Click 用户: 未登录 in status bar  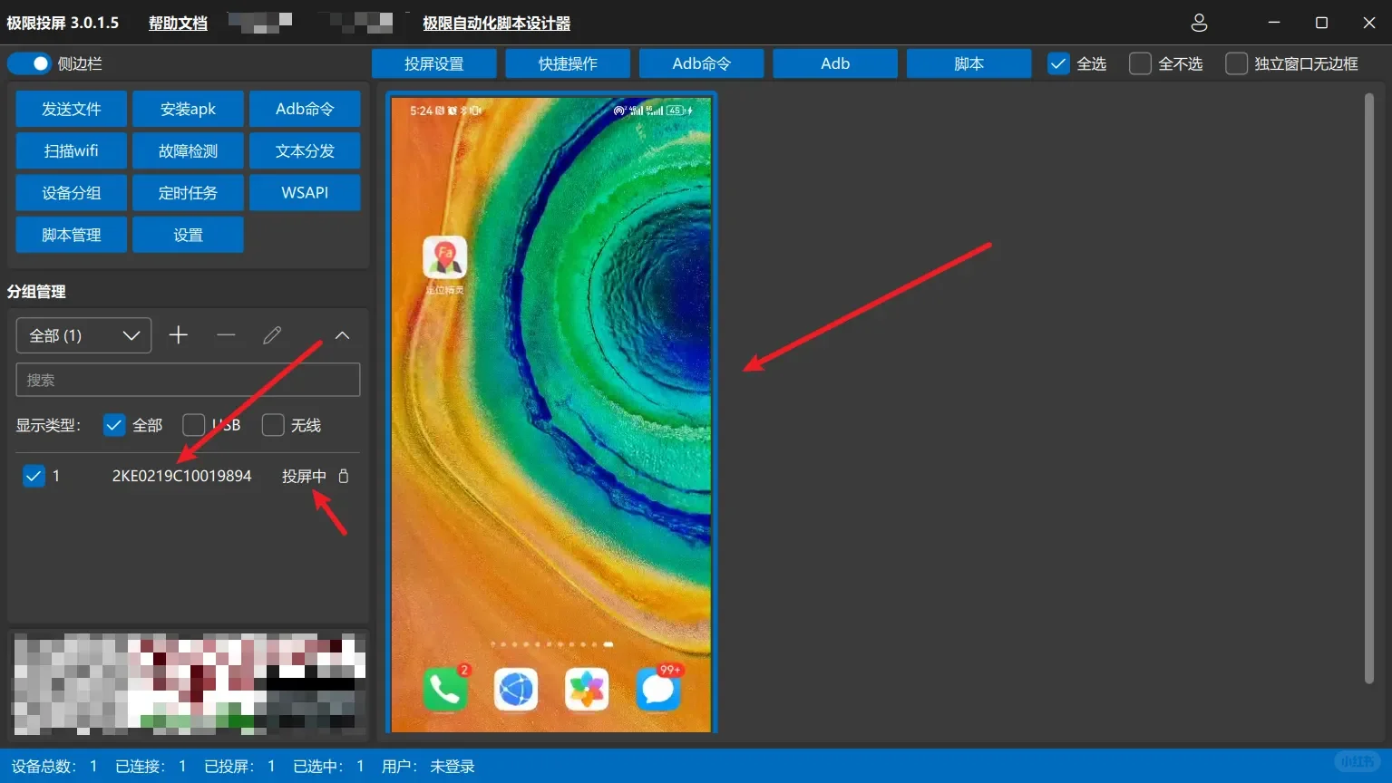[x=428, y=767]
